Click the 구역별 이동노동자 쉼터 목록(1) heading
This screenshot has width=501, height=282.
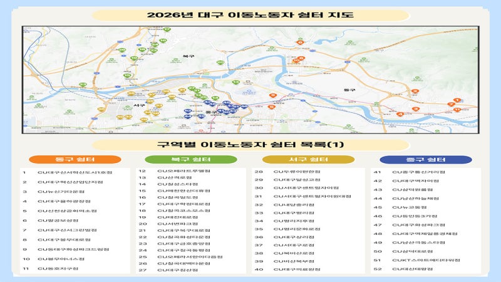point(250,145)
